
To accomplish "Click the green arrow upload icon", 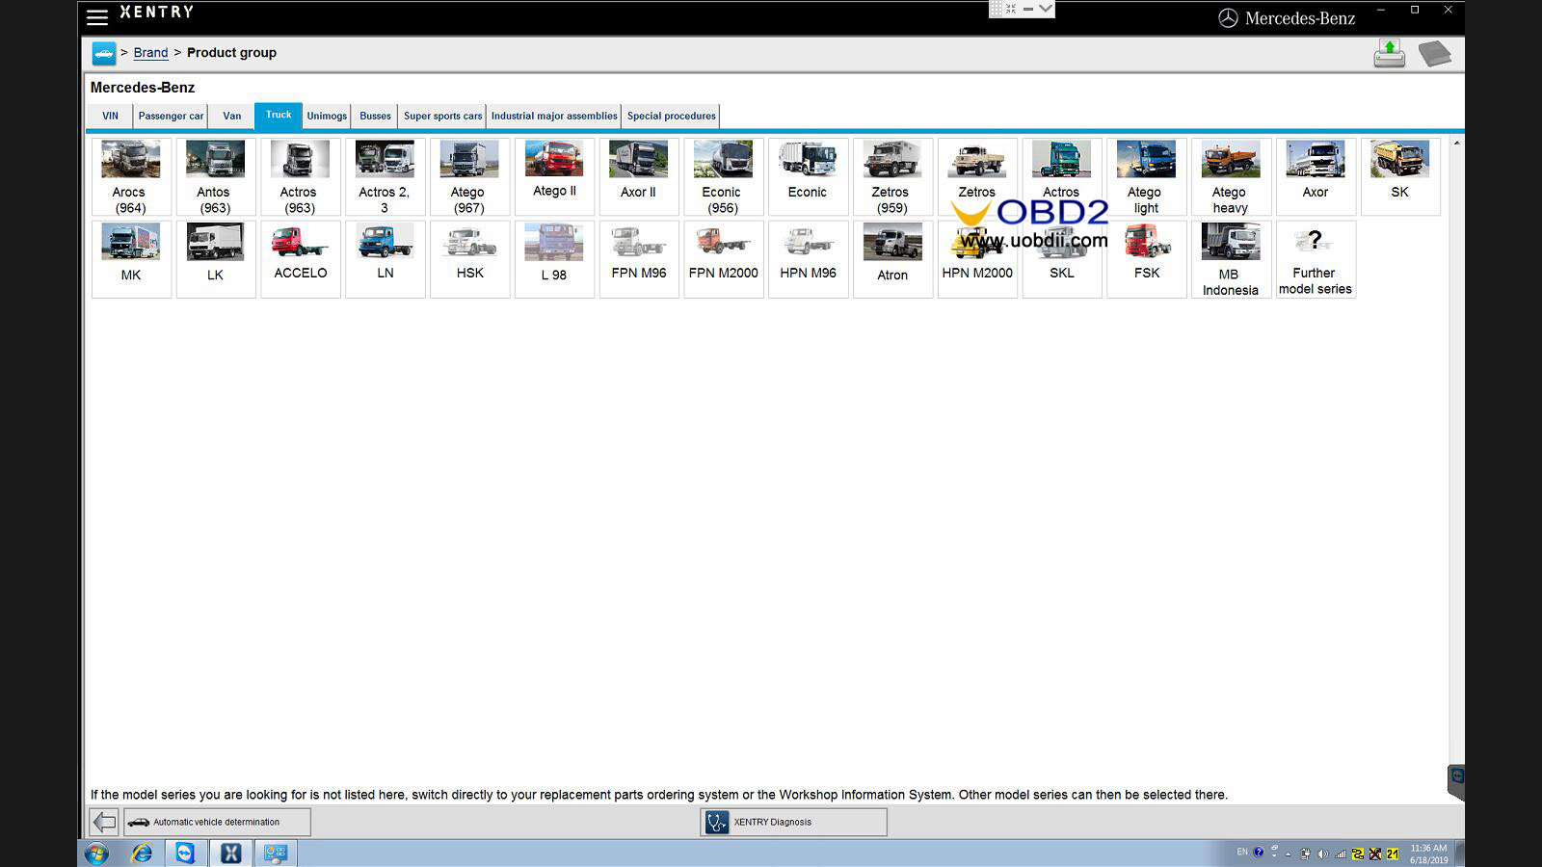I will click(x=1389, y=53).
